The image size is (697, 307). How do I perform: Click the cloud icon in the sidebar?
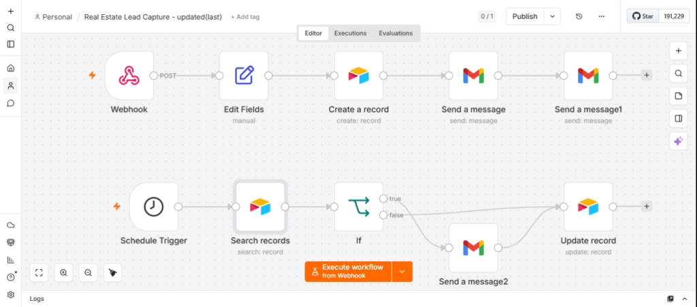(11, 225)
